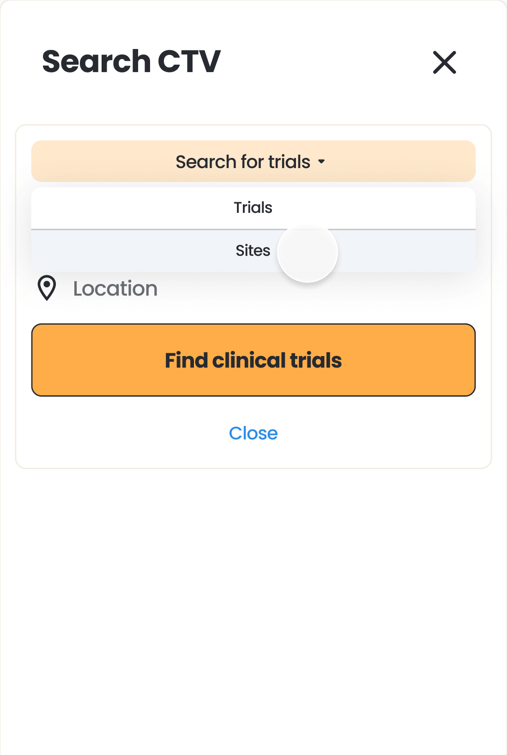Choose the Sites option in the dropdown
The height and width of the screenshot is (755, 507).
(253, 251)
